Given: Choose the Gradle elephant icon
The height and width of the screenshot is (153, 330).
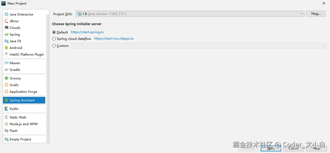Looking at the screenshot, I should pyautogui.click(x=6, y=70).
